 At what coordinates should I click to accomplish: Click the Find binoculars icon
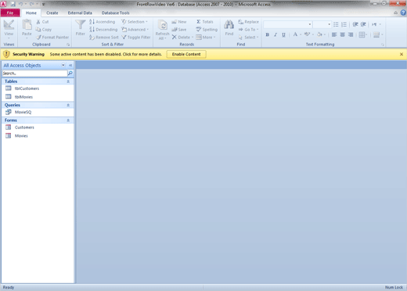point(229,25)
